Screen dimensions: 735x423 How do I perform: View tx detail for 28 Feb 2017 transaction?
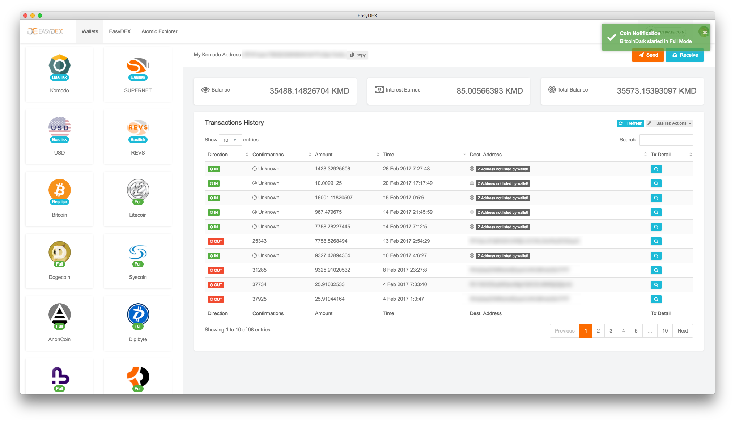pos(656,169)
